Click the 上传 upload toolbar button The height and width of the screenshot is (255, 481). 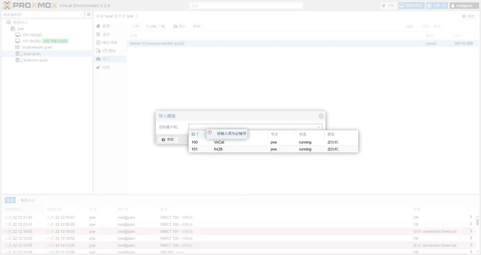(135, 26)
